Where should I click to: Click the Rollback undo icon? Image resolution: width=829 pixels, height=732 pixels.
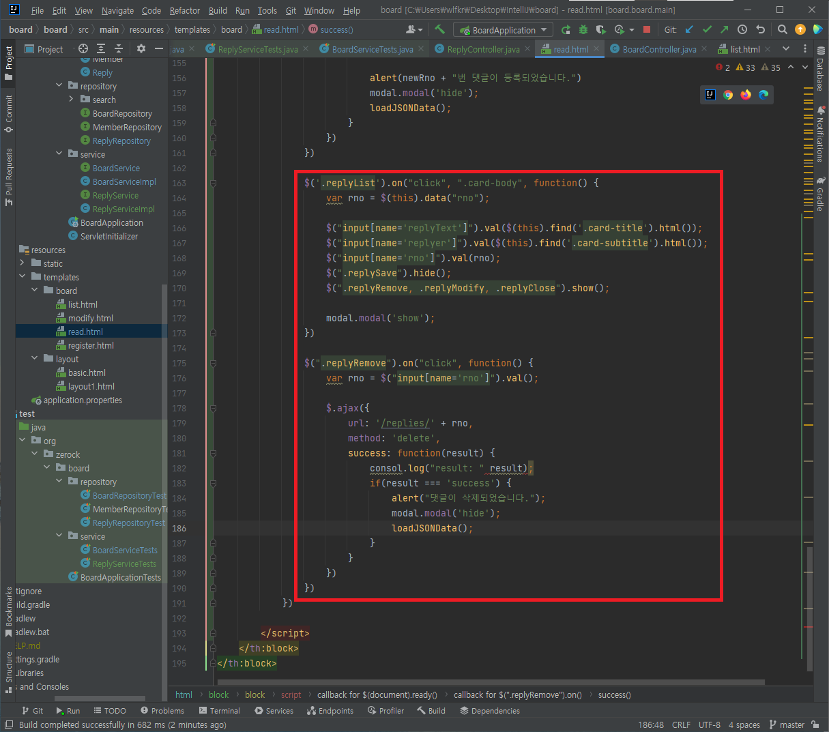pos(760,29)
